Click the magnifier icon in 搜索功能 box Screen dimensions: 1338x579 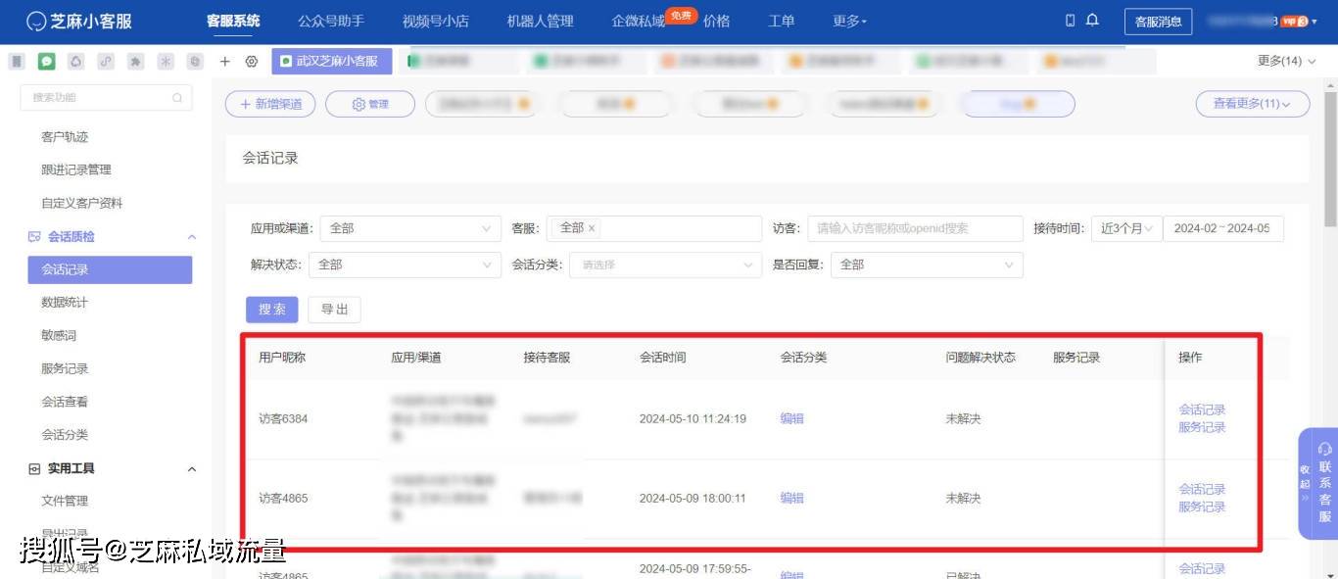[177, 98]
